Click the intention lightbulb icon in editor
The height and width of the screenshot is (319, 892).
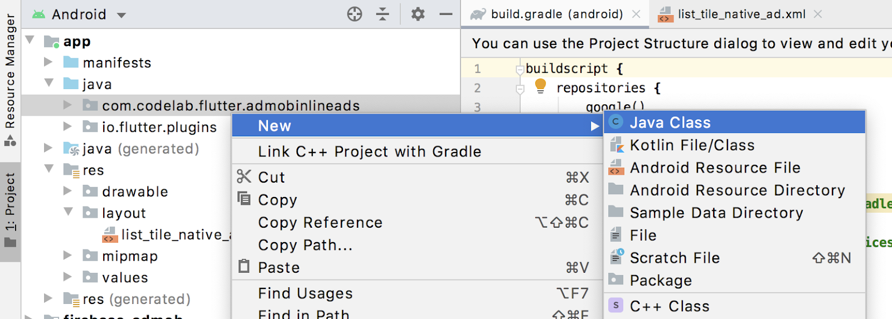[540, 86]
